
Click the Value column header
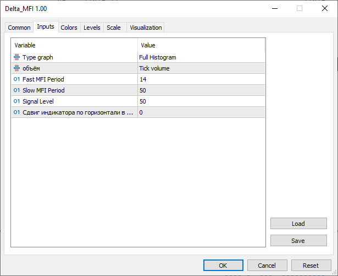click(201, 45)
